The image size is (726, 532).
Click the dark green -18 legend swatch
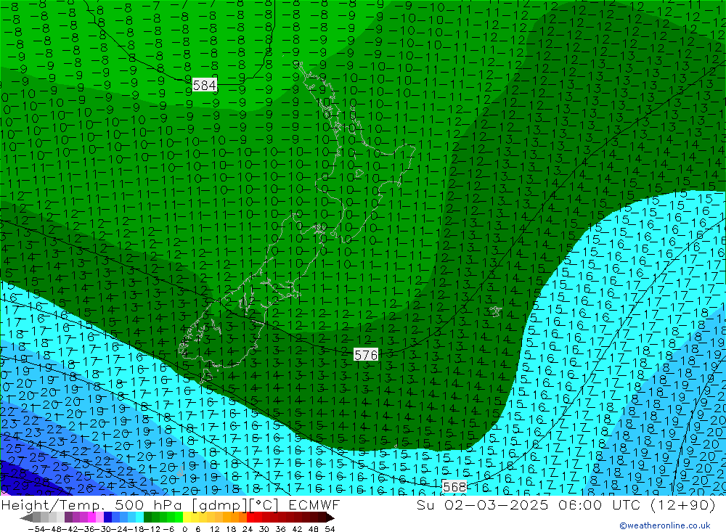[x=147, y=517]
